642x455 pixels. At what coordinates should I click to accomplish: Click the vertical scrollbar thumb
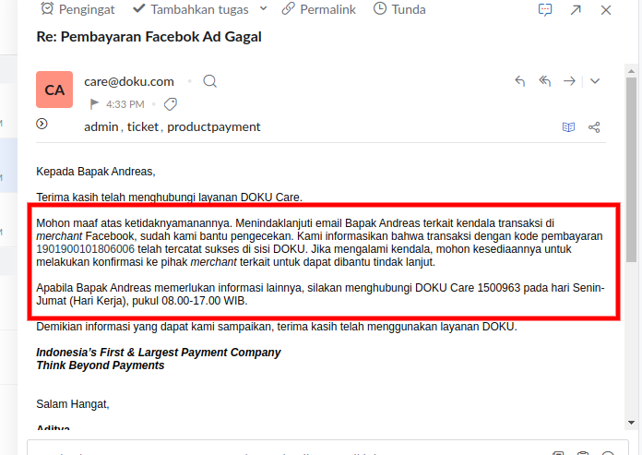[631, 170]
